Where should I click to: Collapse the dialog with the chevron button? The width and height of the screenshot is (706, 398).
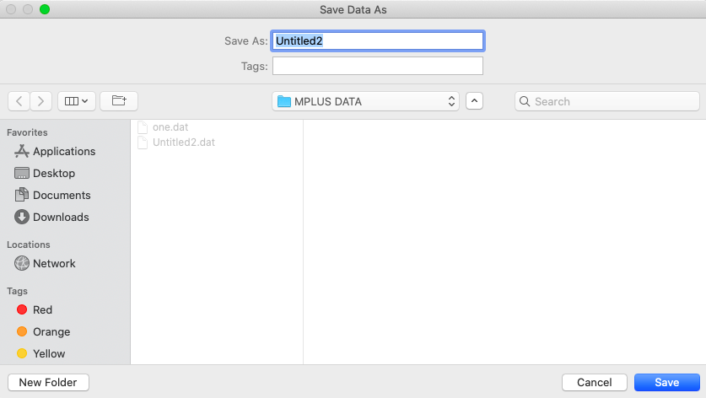pos(474,101)
